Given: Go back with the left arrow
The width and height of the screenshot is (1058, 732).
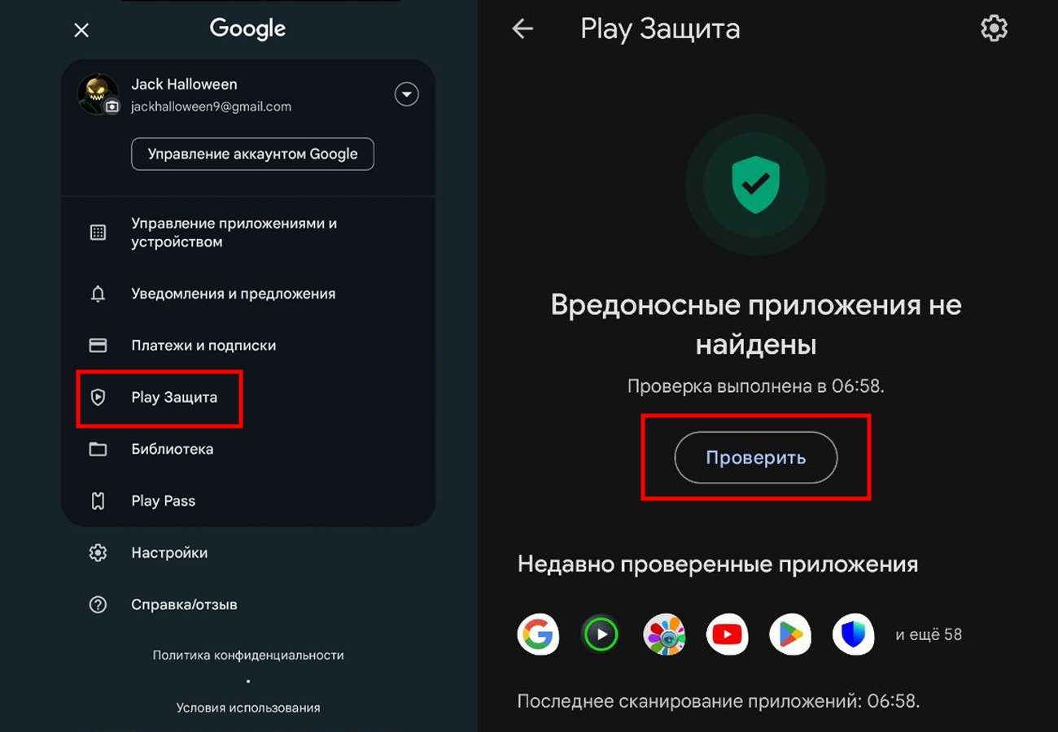Looking at the screenshot, I should (x=522, y=29).
